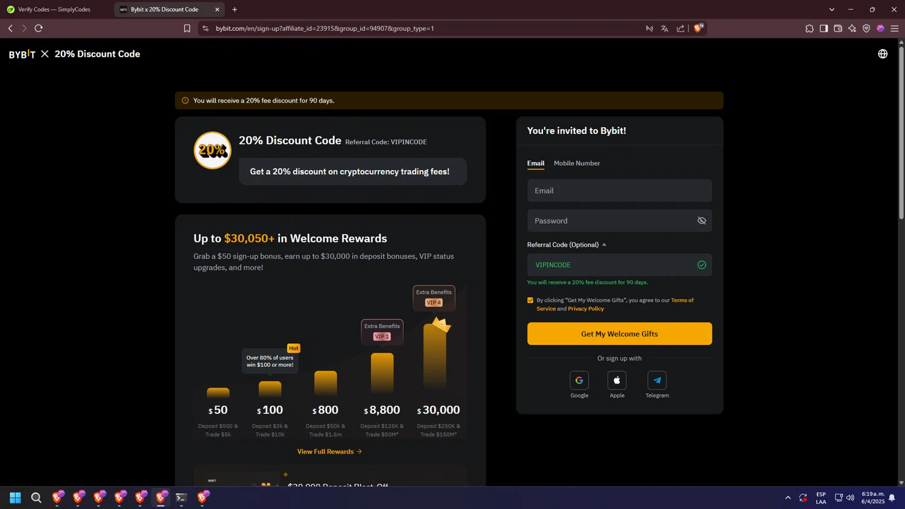Click the $100 reward bar
Image resolution: width=905 pixels, height=509 pixels.
click(270, 390)
